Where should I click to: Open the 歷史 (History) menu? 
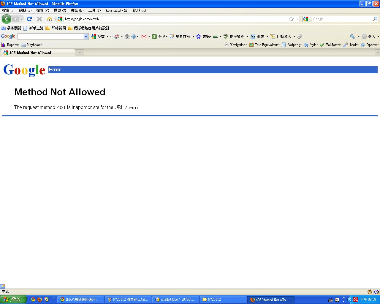coord(60,10)
